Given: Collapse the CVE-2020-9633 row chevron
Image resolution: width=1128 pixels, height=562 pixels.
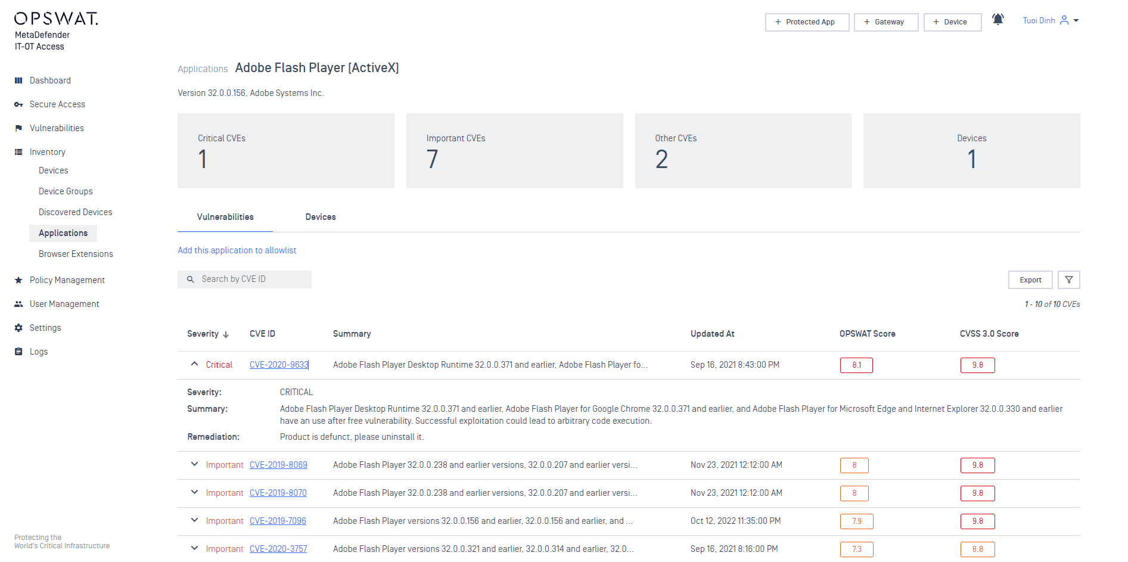Looking at the screenshot, I should tap(194, 364).
